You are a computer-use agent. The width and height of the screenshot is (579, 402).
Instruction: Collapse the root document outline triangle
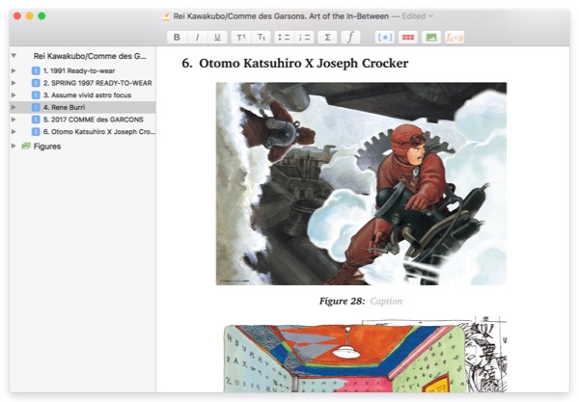(x=14, y=56)
